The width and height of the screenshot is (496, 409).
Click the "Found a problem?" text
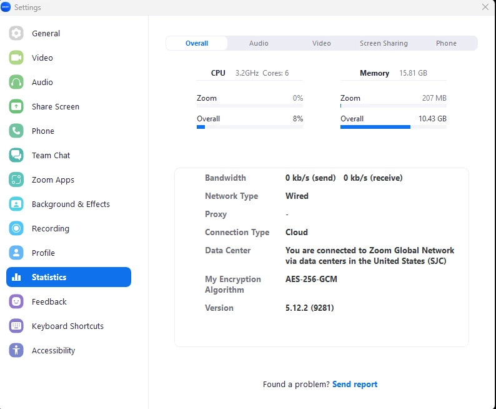pos(296,385)
